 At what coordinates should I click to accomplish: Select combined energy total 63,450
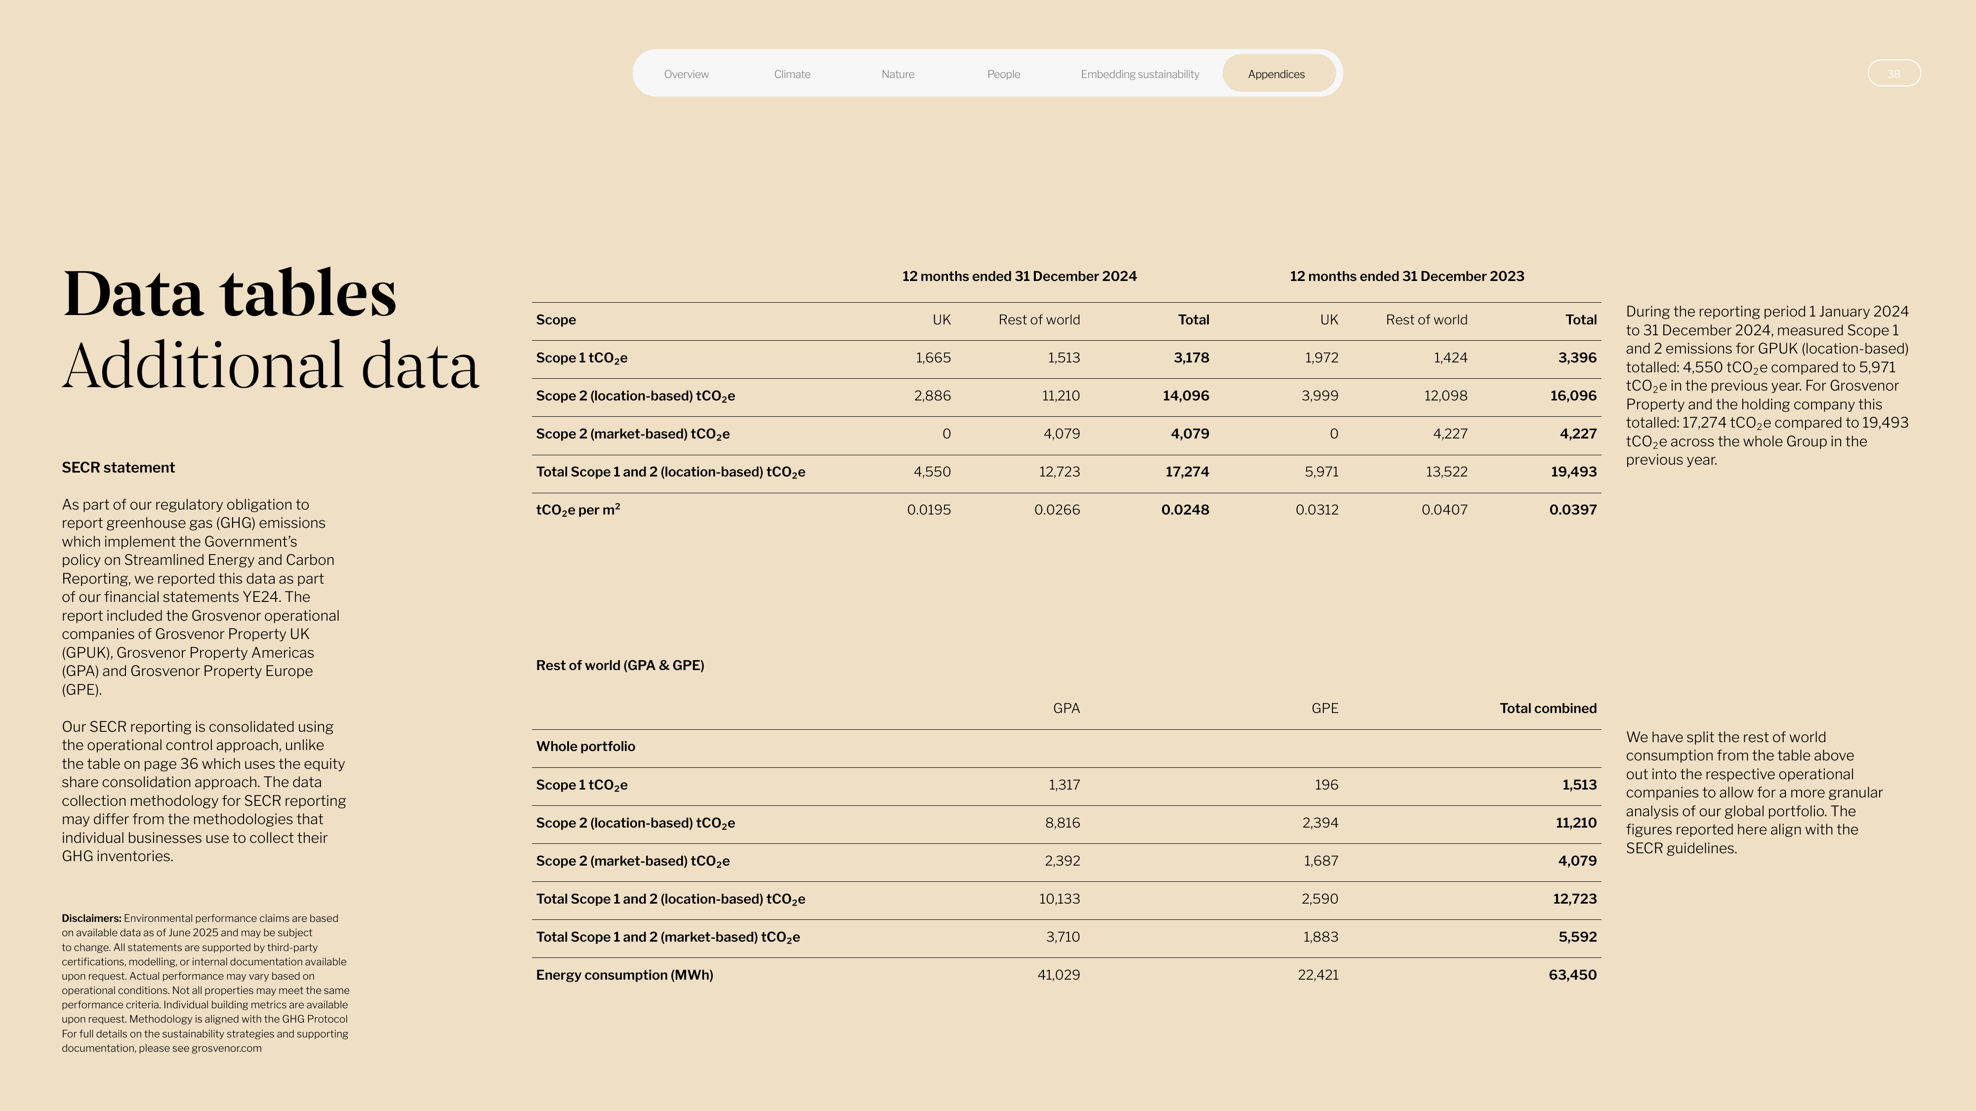click(x=1572, y=975)
